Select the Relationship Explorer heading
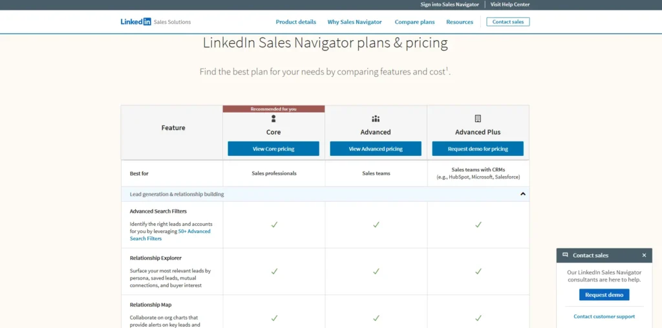The image size is (662, 328). click(156, 258)
